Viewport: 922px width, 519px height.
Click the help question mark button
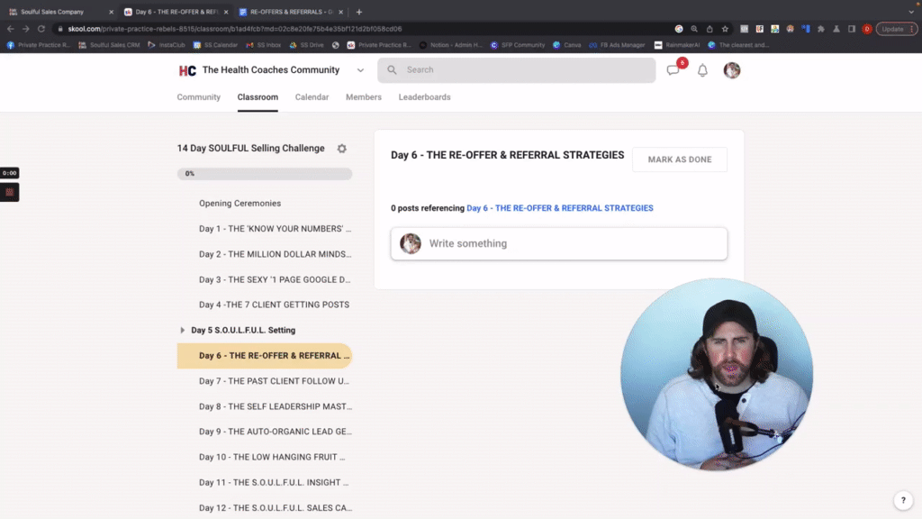pos(903,500)
